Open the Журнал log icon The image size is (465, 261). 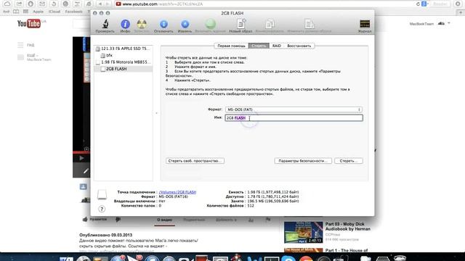365,24
